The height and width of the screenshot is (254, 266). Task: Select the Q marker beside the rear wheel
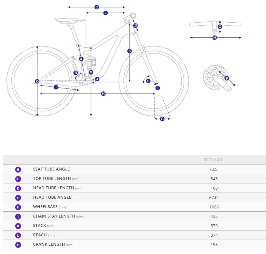click(37, 81)
